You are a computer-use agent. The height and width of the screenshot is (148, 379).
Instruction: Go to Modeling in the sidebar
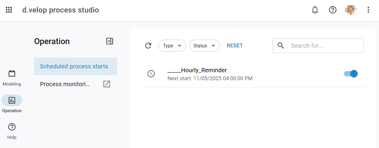pos(12,78)
